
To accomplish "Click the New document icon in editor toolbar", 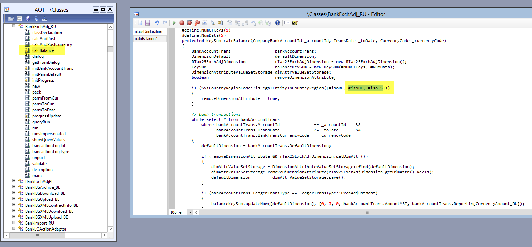I will click(x=140, y=23).
